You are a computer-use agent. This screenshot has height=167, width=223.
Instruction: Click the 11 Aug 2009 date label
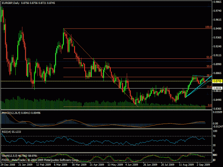pos(186,165)
